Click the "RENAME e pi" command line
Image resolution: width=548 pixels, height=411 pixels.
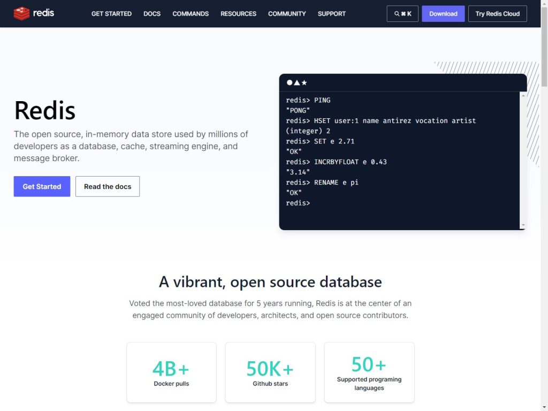[322, 182]
